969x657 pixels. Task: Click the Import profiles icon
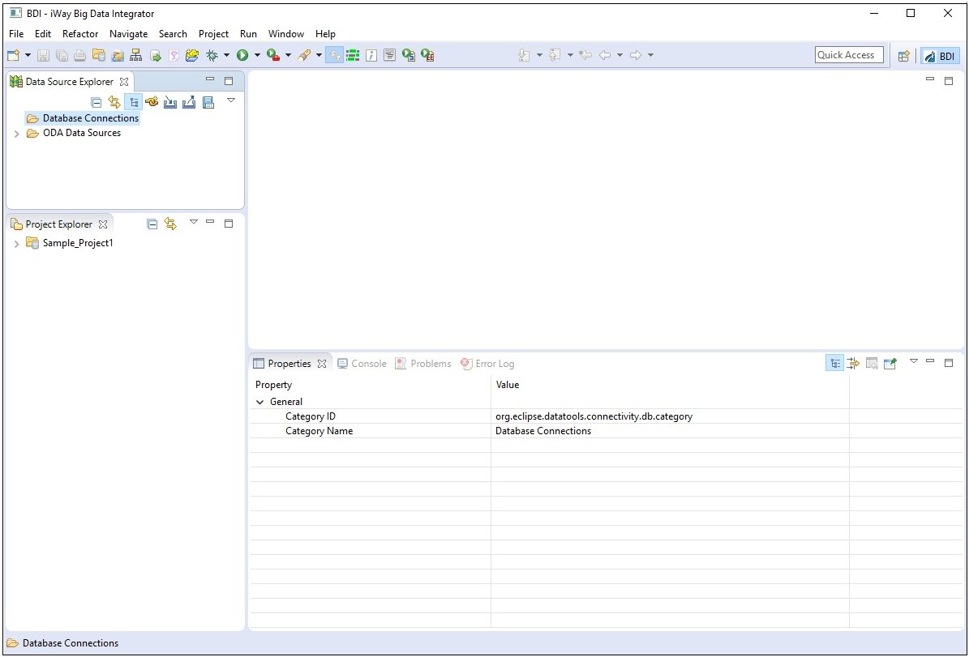(x=170, y=103)
